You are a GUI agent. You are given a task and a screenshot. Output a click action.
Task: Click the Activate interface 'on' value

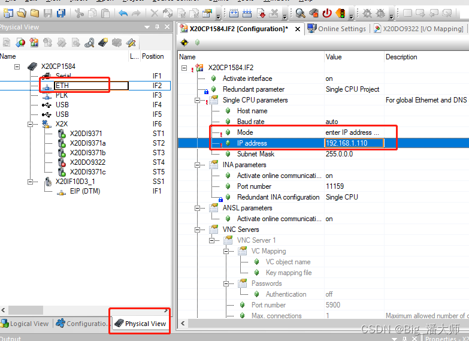click(329, 79)
